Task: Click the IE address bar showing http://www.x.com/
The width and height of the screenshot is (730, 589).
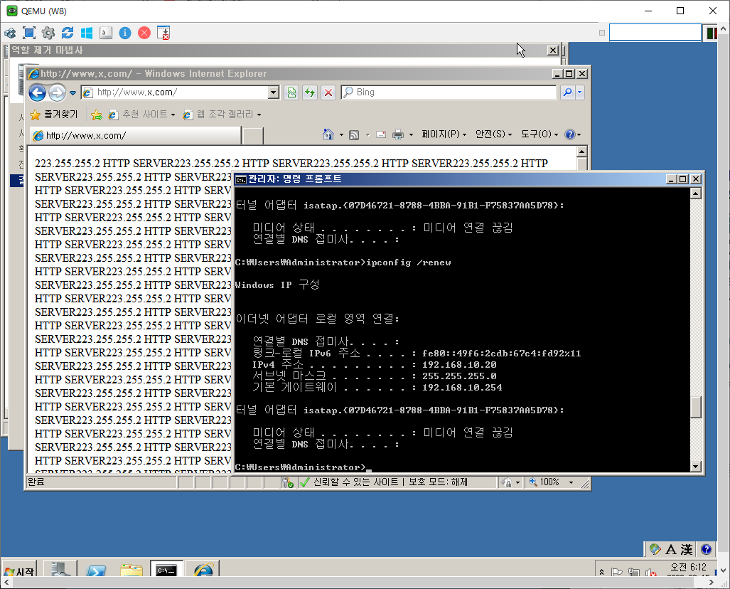Action: pyautogui.click(x=175, y=92)
